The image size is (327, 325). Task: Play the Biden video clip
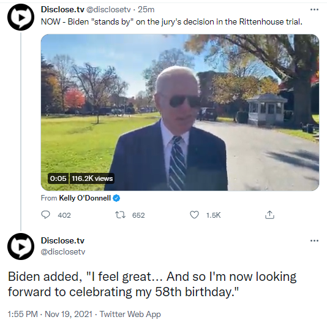pos(180,112)
